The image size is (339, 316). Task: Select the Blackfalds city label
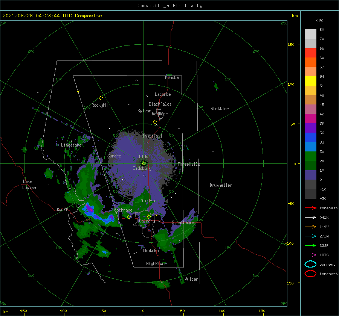(x=160, y=104)
